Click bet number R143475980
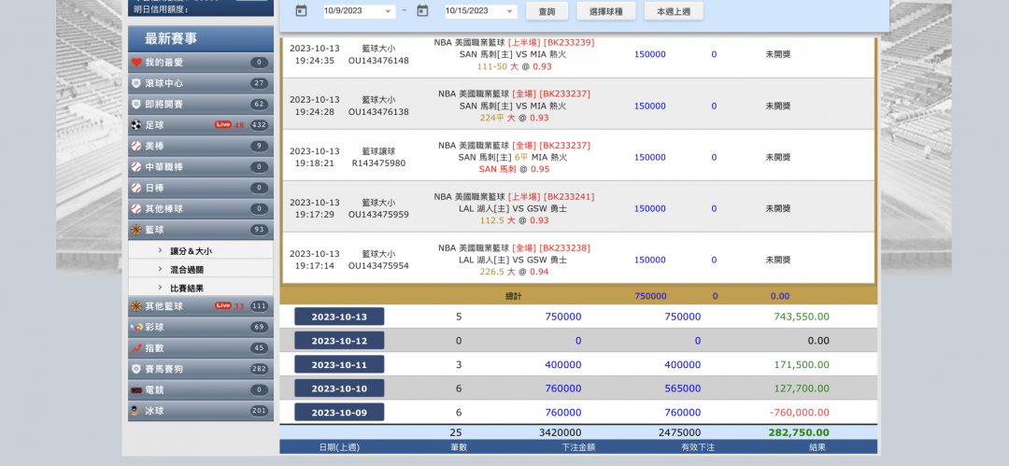1009x466 pixels. (378, 163)
